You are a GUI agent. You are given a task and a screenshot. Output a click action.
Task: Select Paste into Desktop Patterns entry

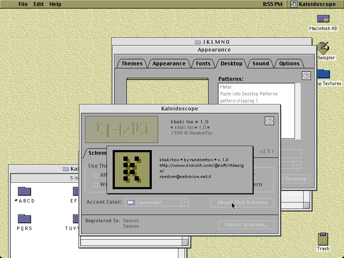pos(249,94)
